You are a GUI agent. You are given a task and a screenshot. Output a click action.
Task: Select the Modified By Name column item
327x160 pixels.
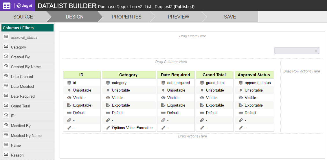point(26,135)
